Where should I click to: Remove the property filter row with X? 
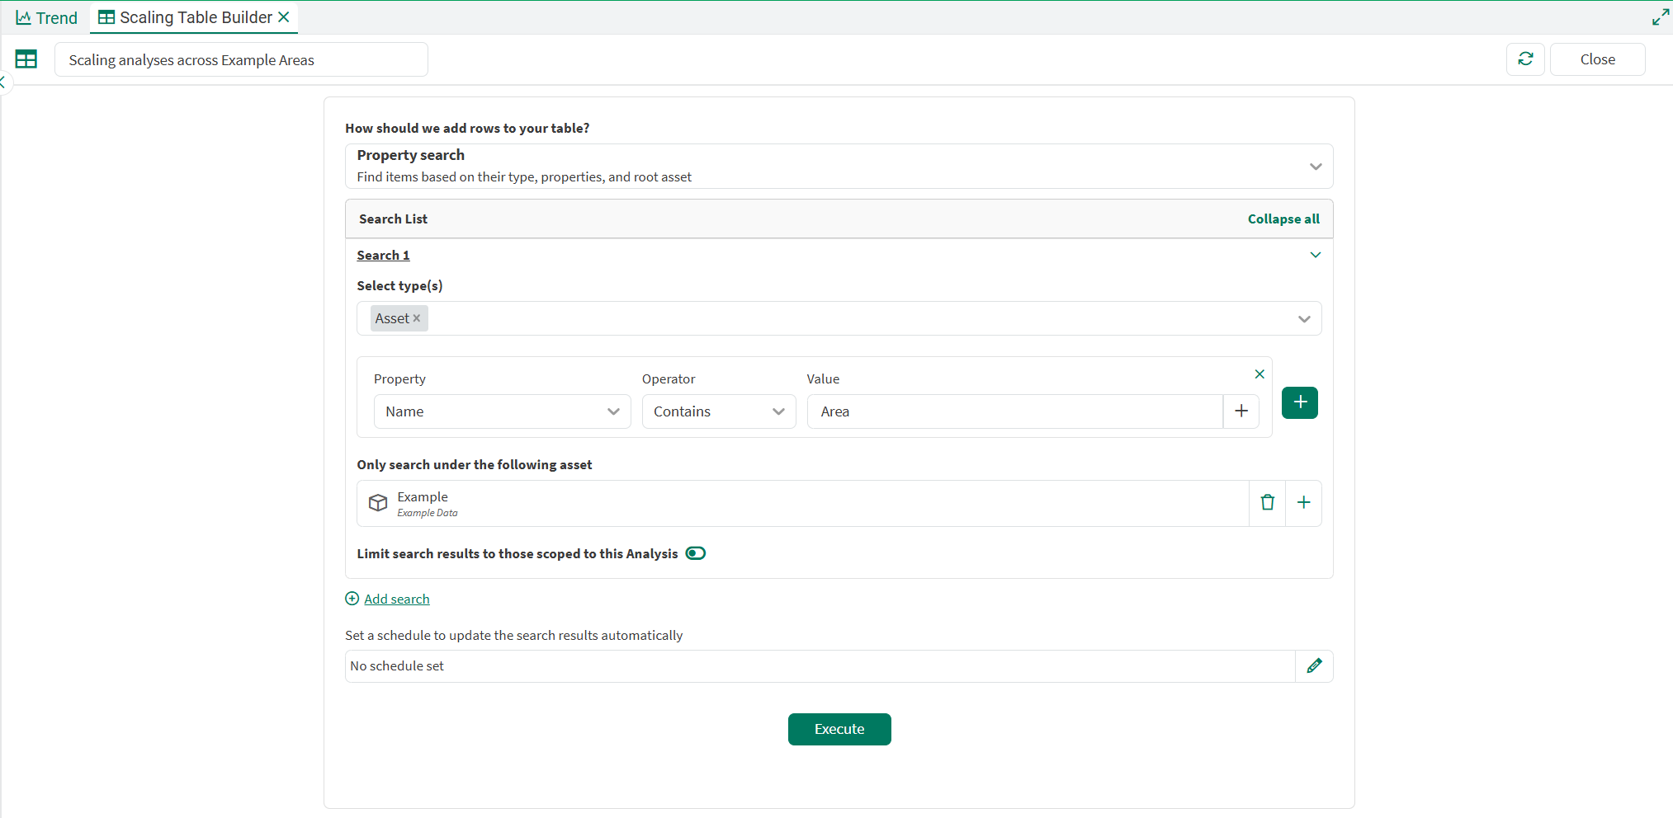point(1259,374)
